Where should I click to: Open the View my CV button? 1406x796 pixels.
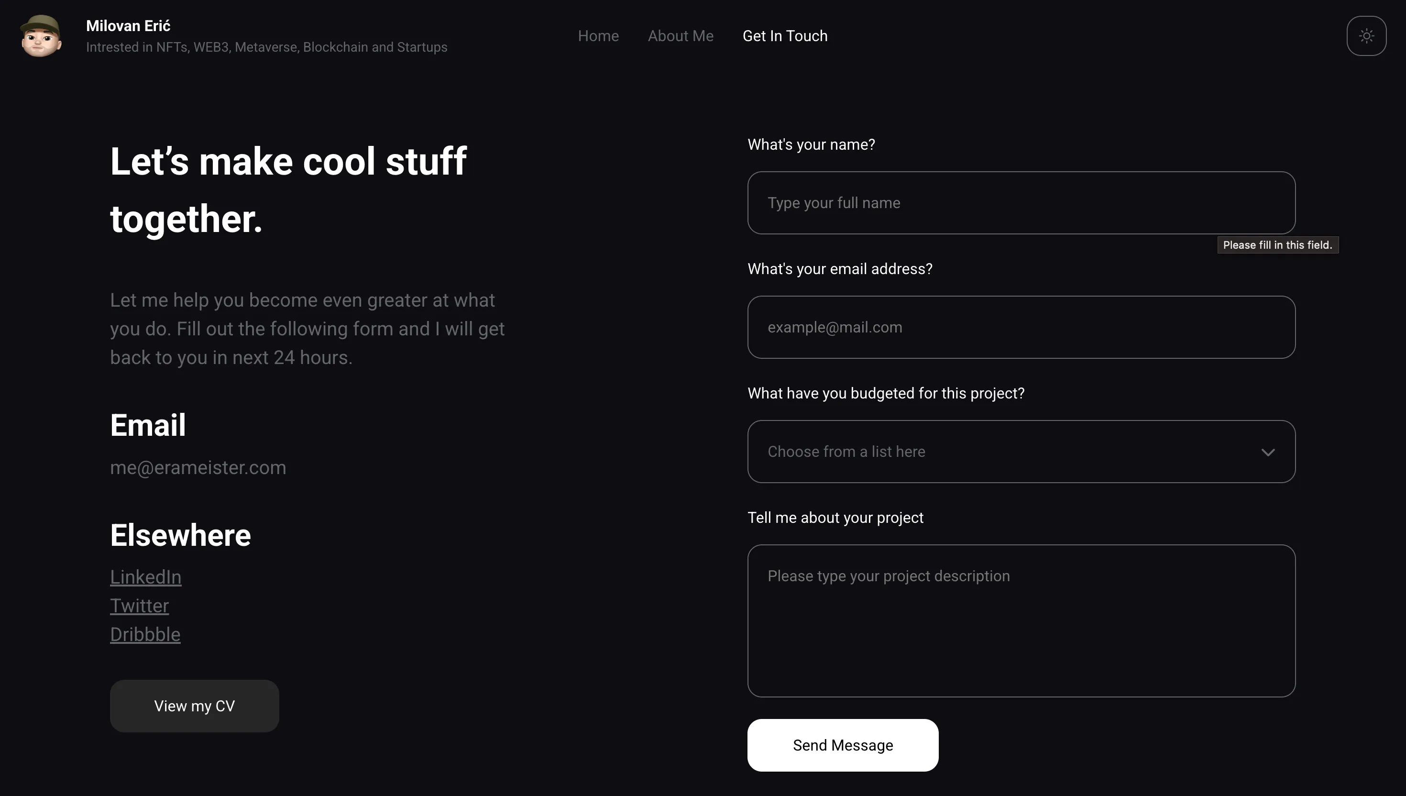click(x=195, y=706)
